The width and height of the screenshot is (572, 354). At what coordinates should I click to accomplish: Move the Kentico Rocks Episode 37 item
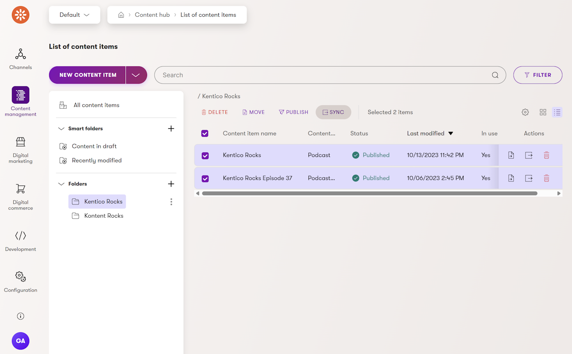511,178
